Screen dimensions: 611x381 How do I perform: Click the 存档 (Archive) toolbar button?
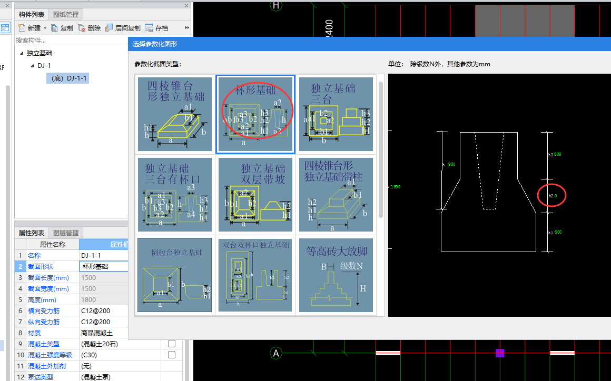pos(156,28)
